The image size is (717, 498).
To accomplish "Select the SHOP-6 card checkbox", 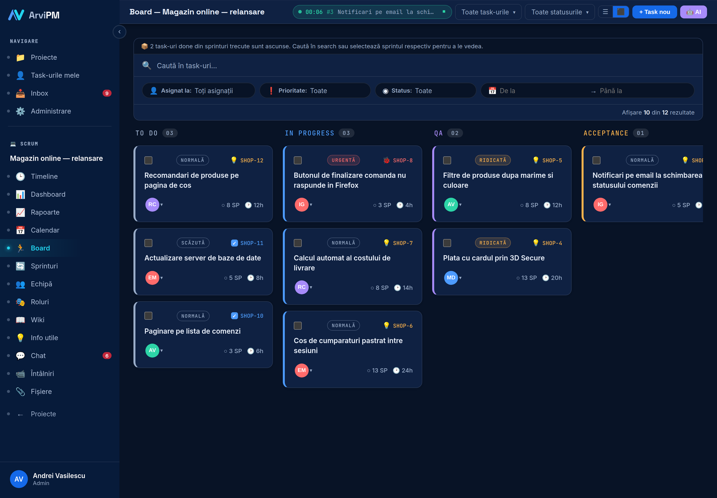I will pyautogui.click(x=298, y=326).
